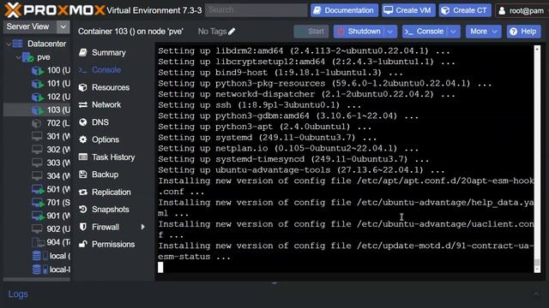
Task: Open the Summary section
Action: (x=109, y=52)
